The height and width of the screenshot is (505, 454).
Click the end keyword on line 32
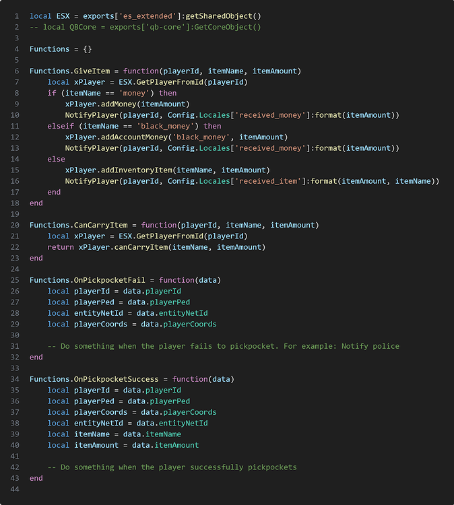coord(36,357)
